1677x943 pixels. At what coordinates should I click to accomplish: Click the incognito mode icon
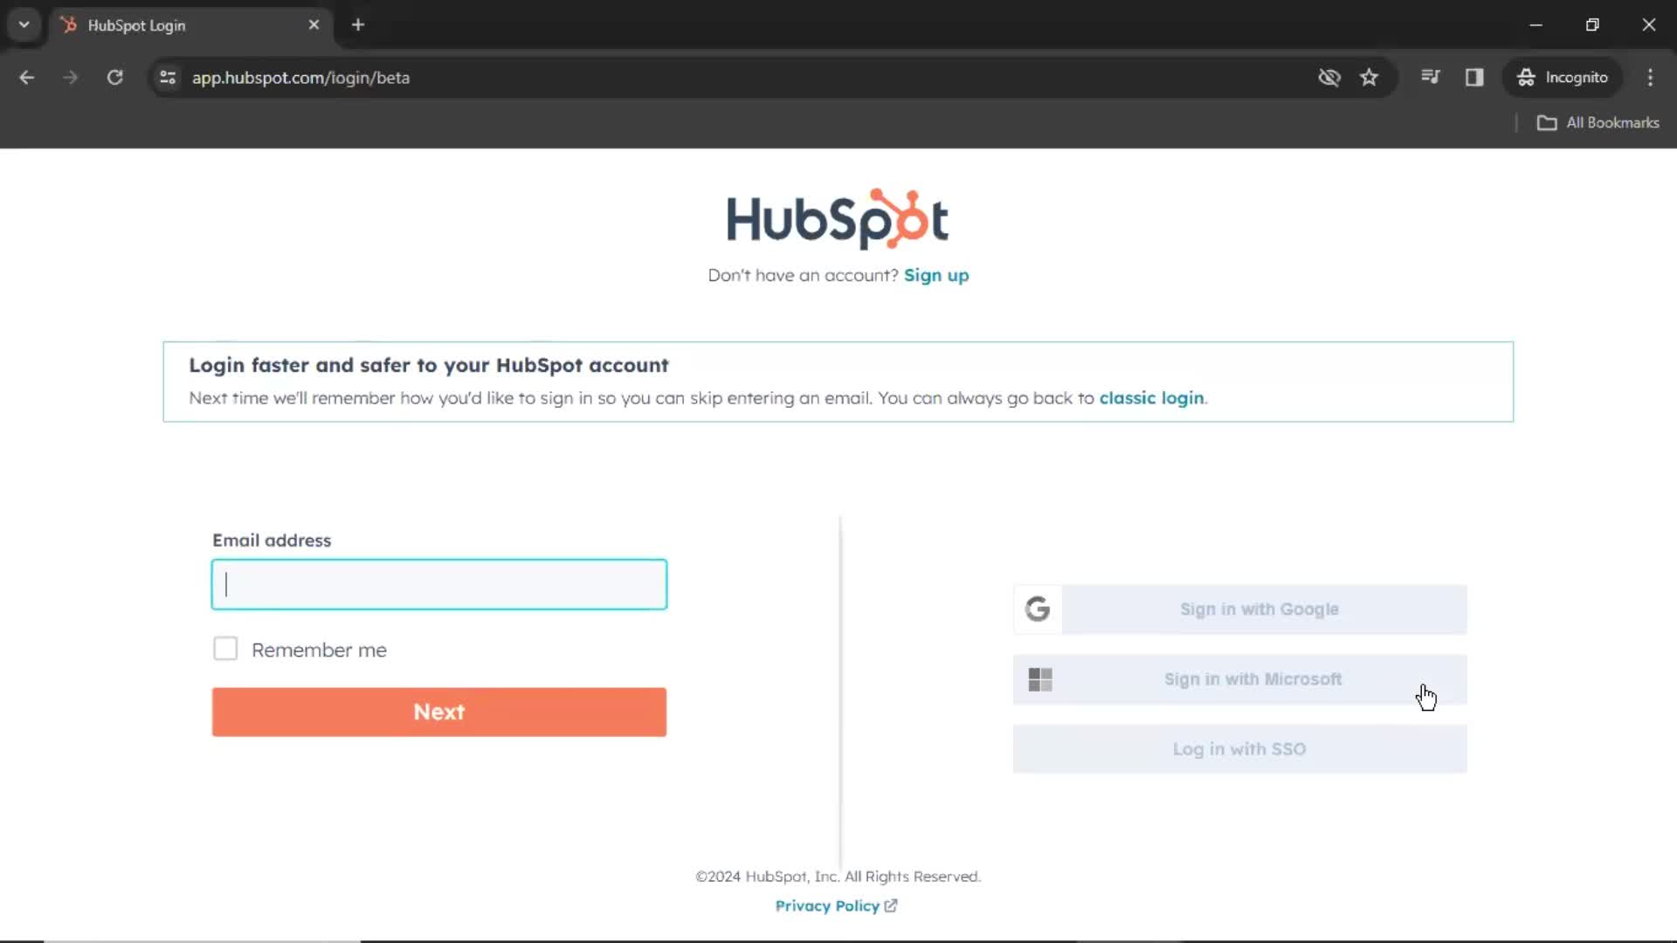(1525, 77)
